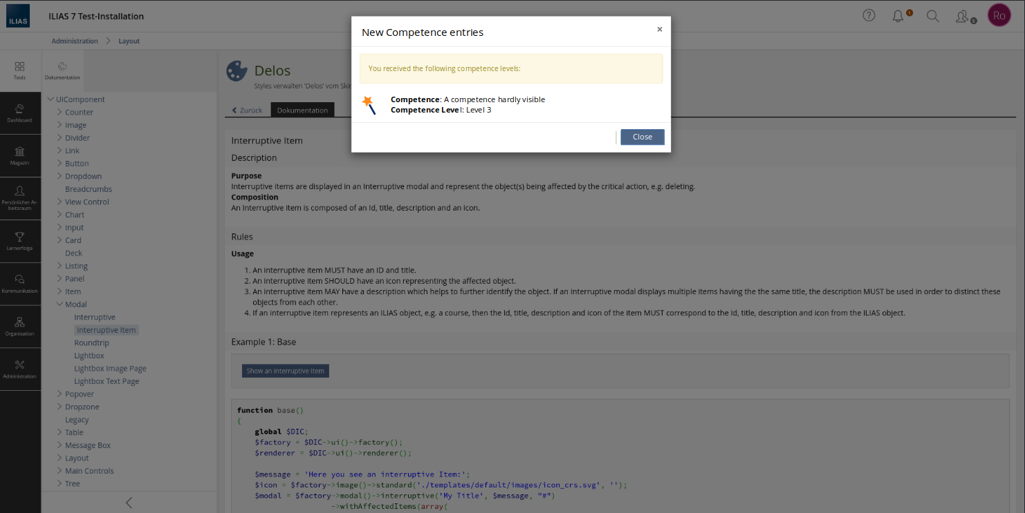Open the Help icon in top bar
The image size is (1025, 513).
869,16
